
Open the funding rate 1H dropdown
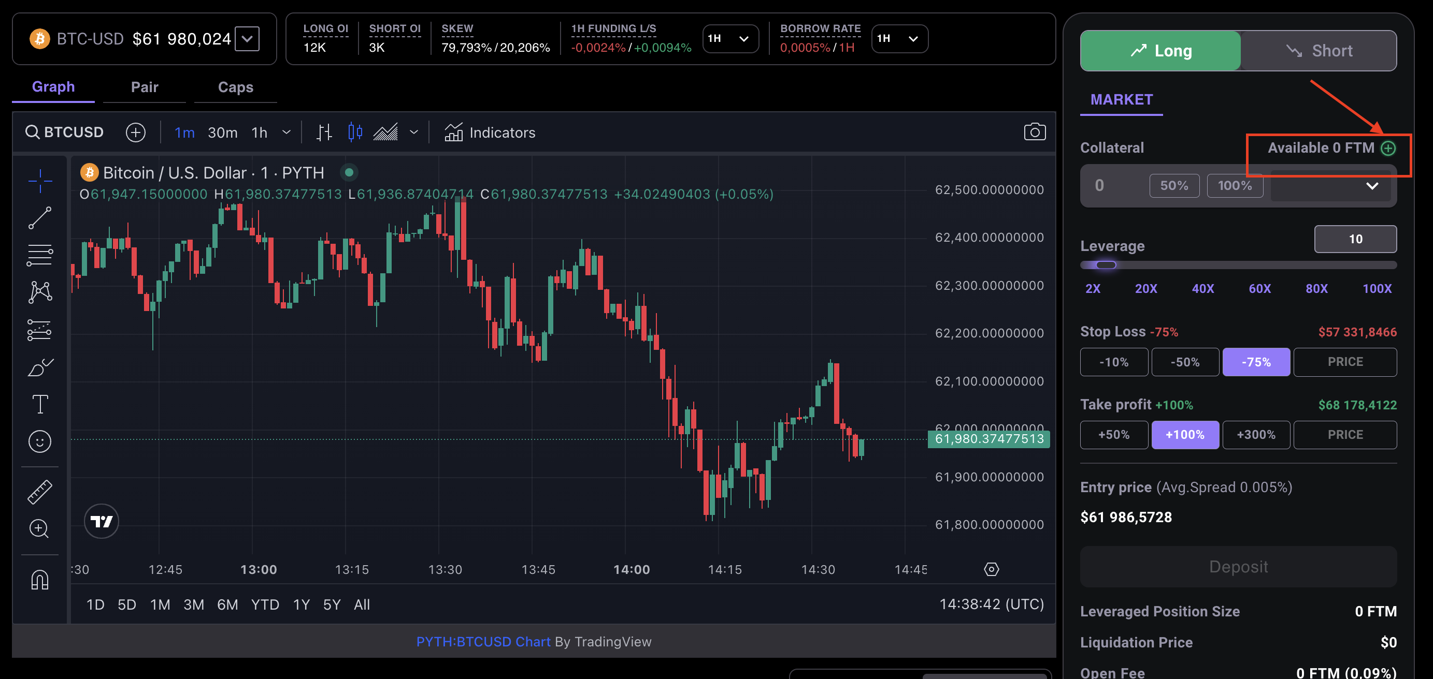point(730,39)
